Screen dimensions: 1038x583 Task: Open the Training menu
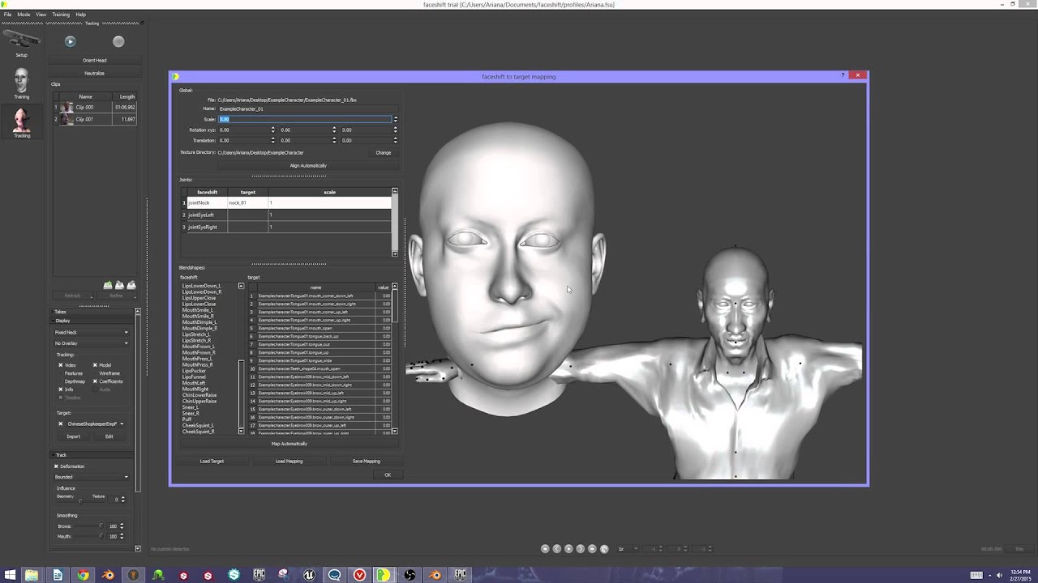tap(61, 15)
